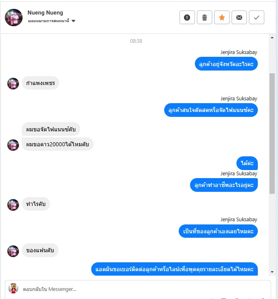Click the vertical scrollbar thumb
This screenshot has width=278, height=299.
point(272,133)
